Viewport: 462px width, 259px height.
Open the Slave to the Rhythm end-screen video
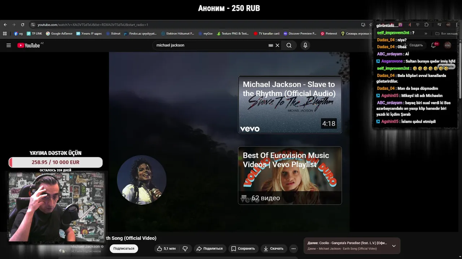pyautogui.click(x=290, y=104)
